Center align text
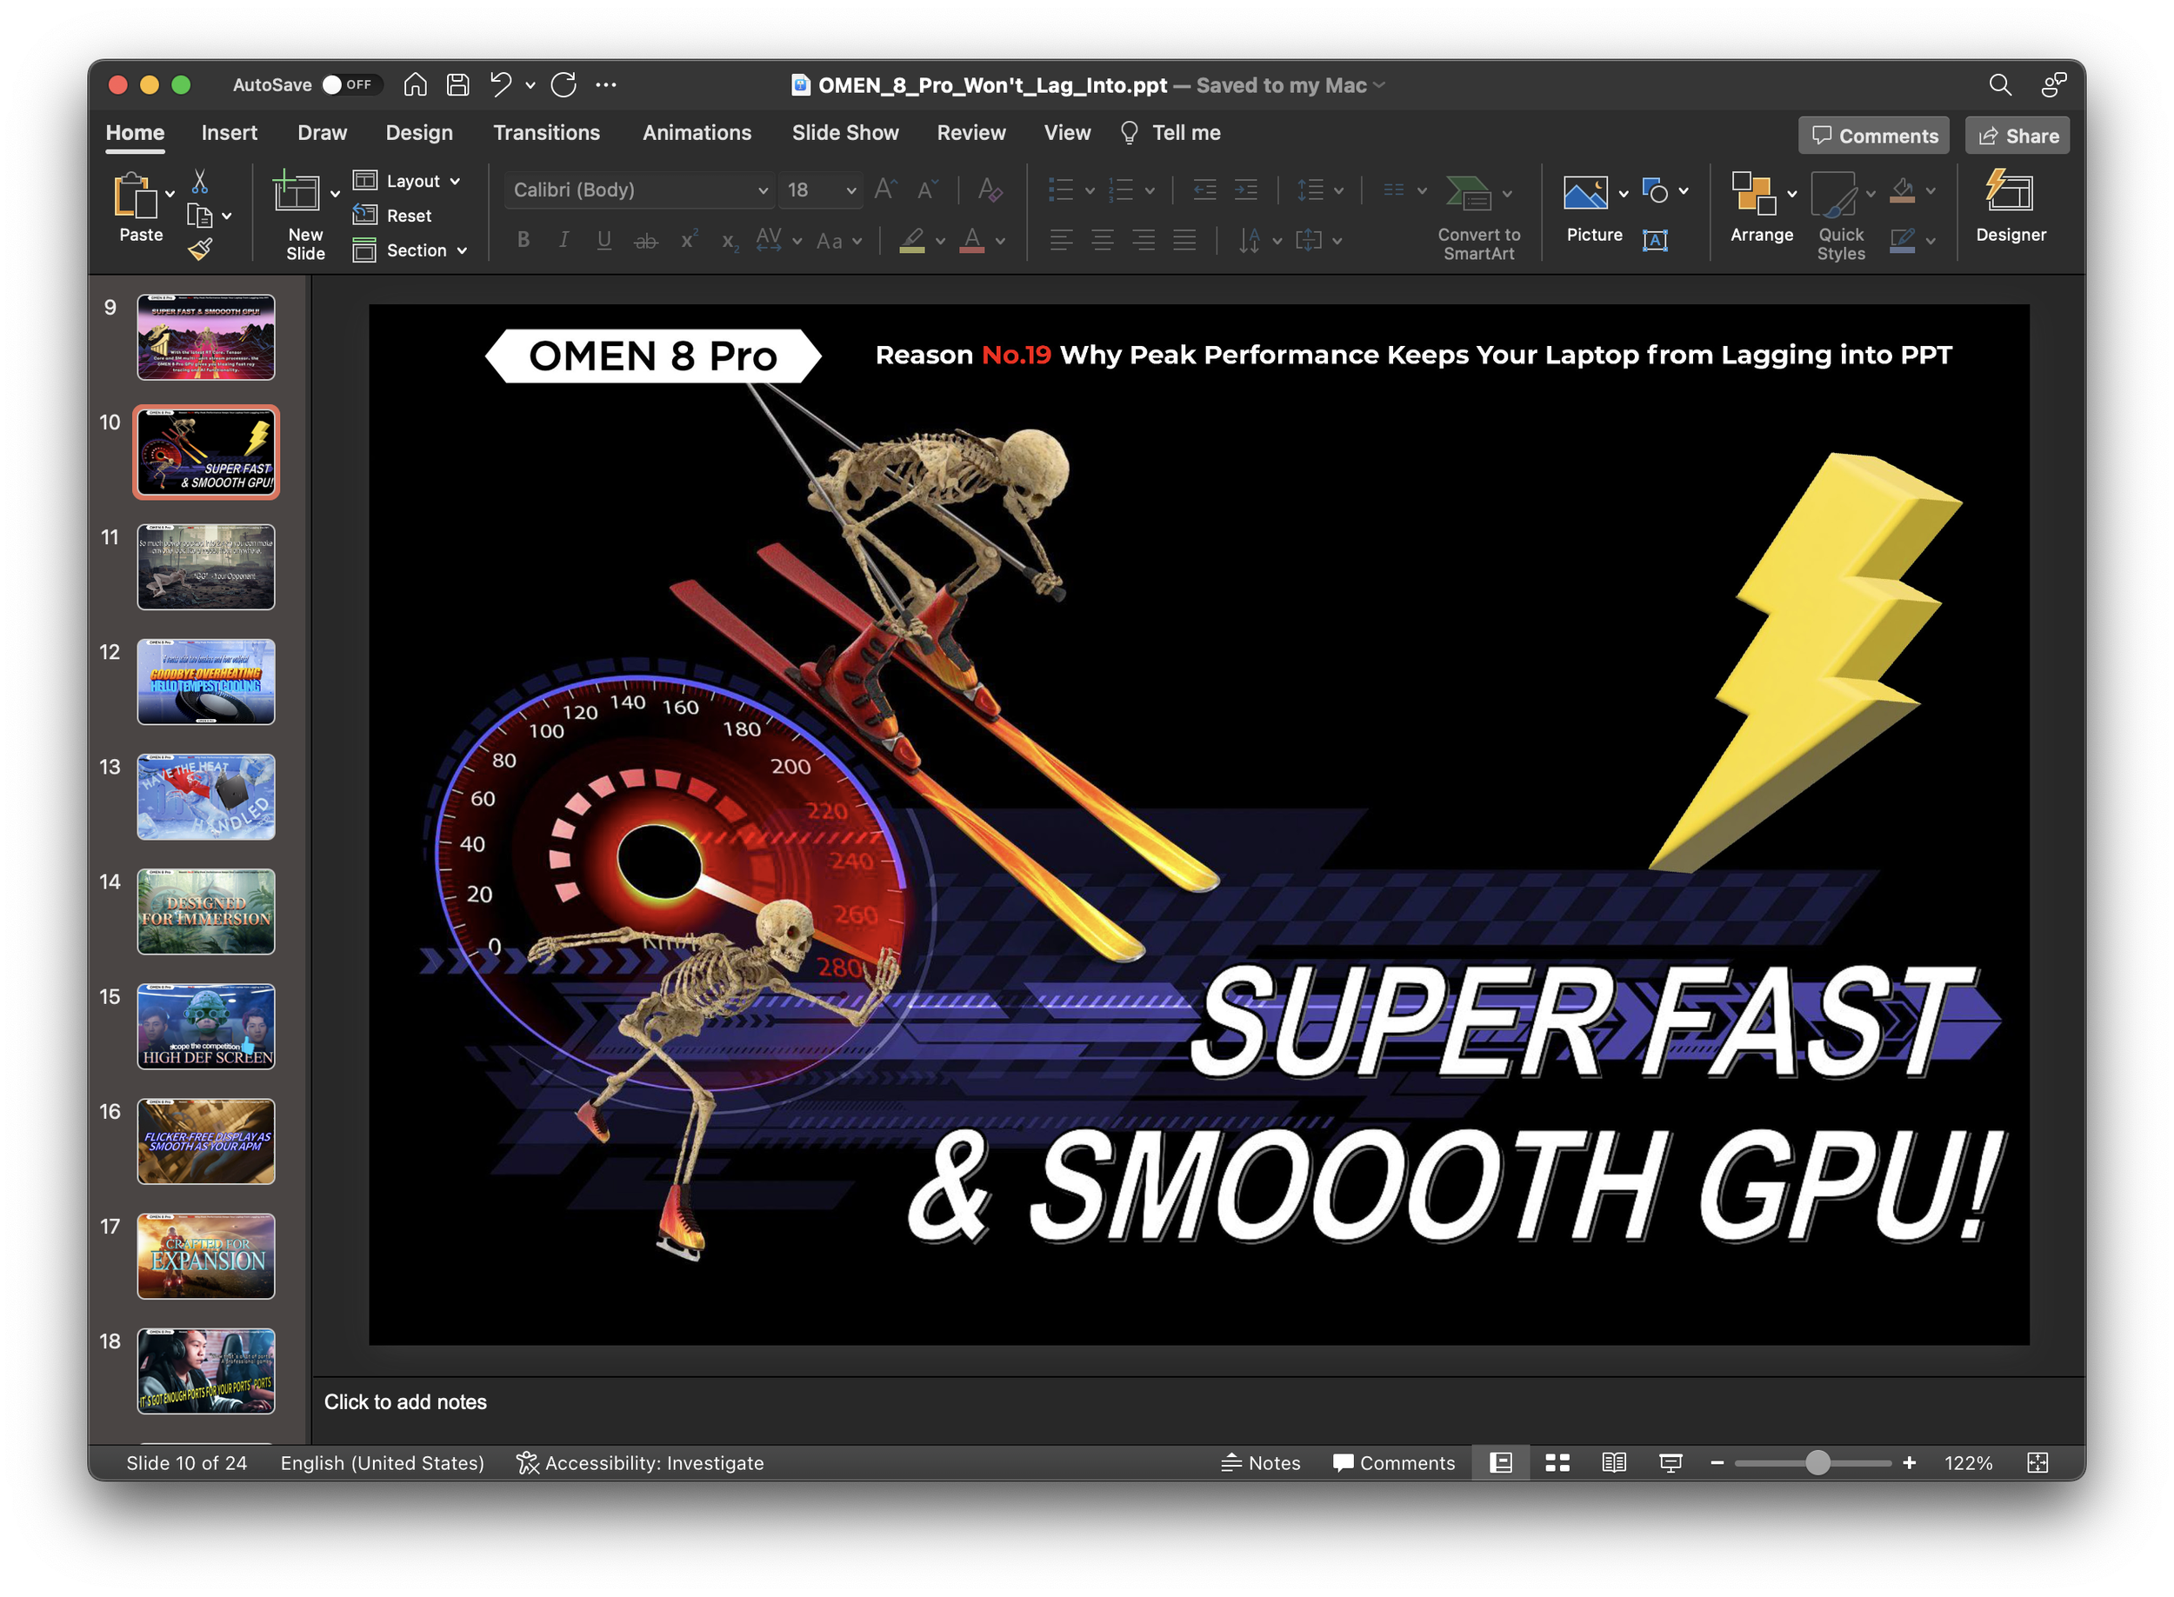The image size is (2174, 1597). (1102, 241)
